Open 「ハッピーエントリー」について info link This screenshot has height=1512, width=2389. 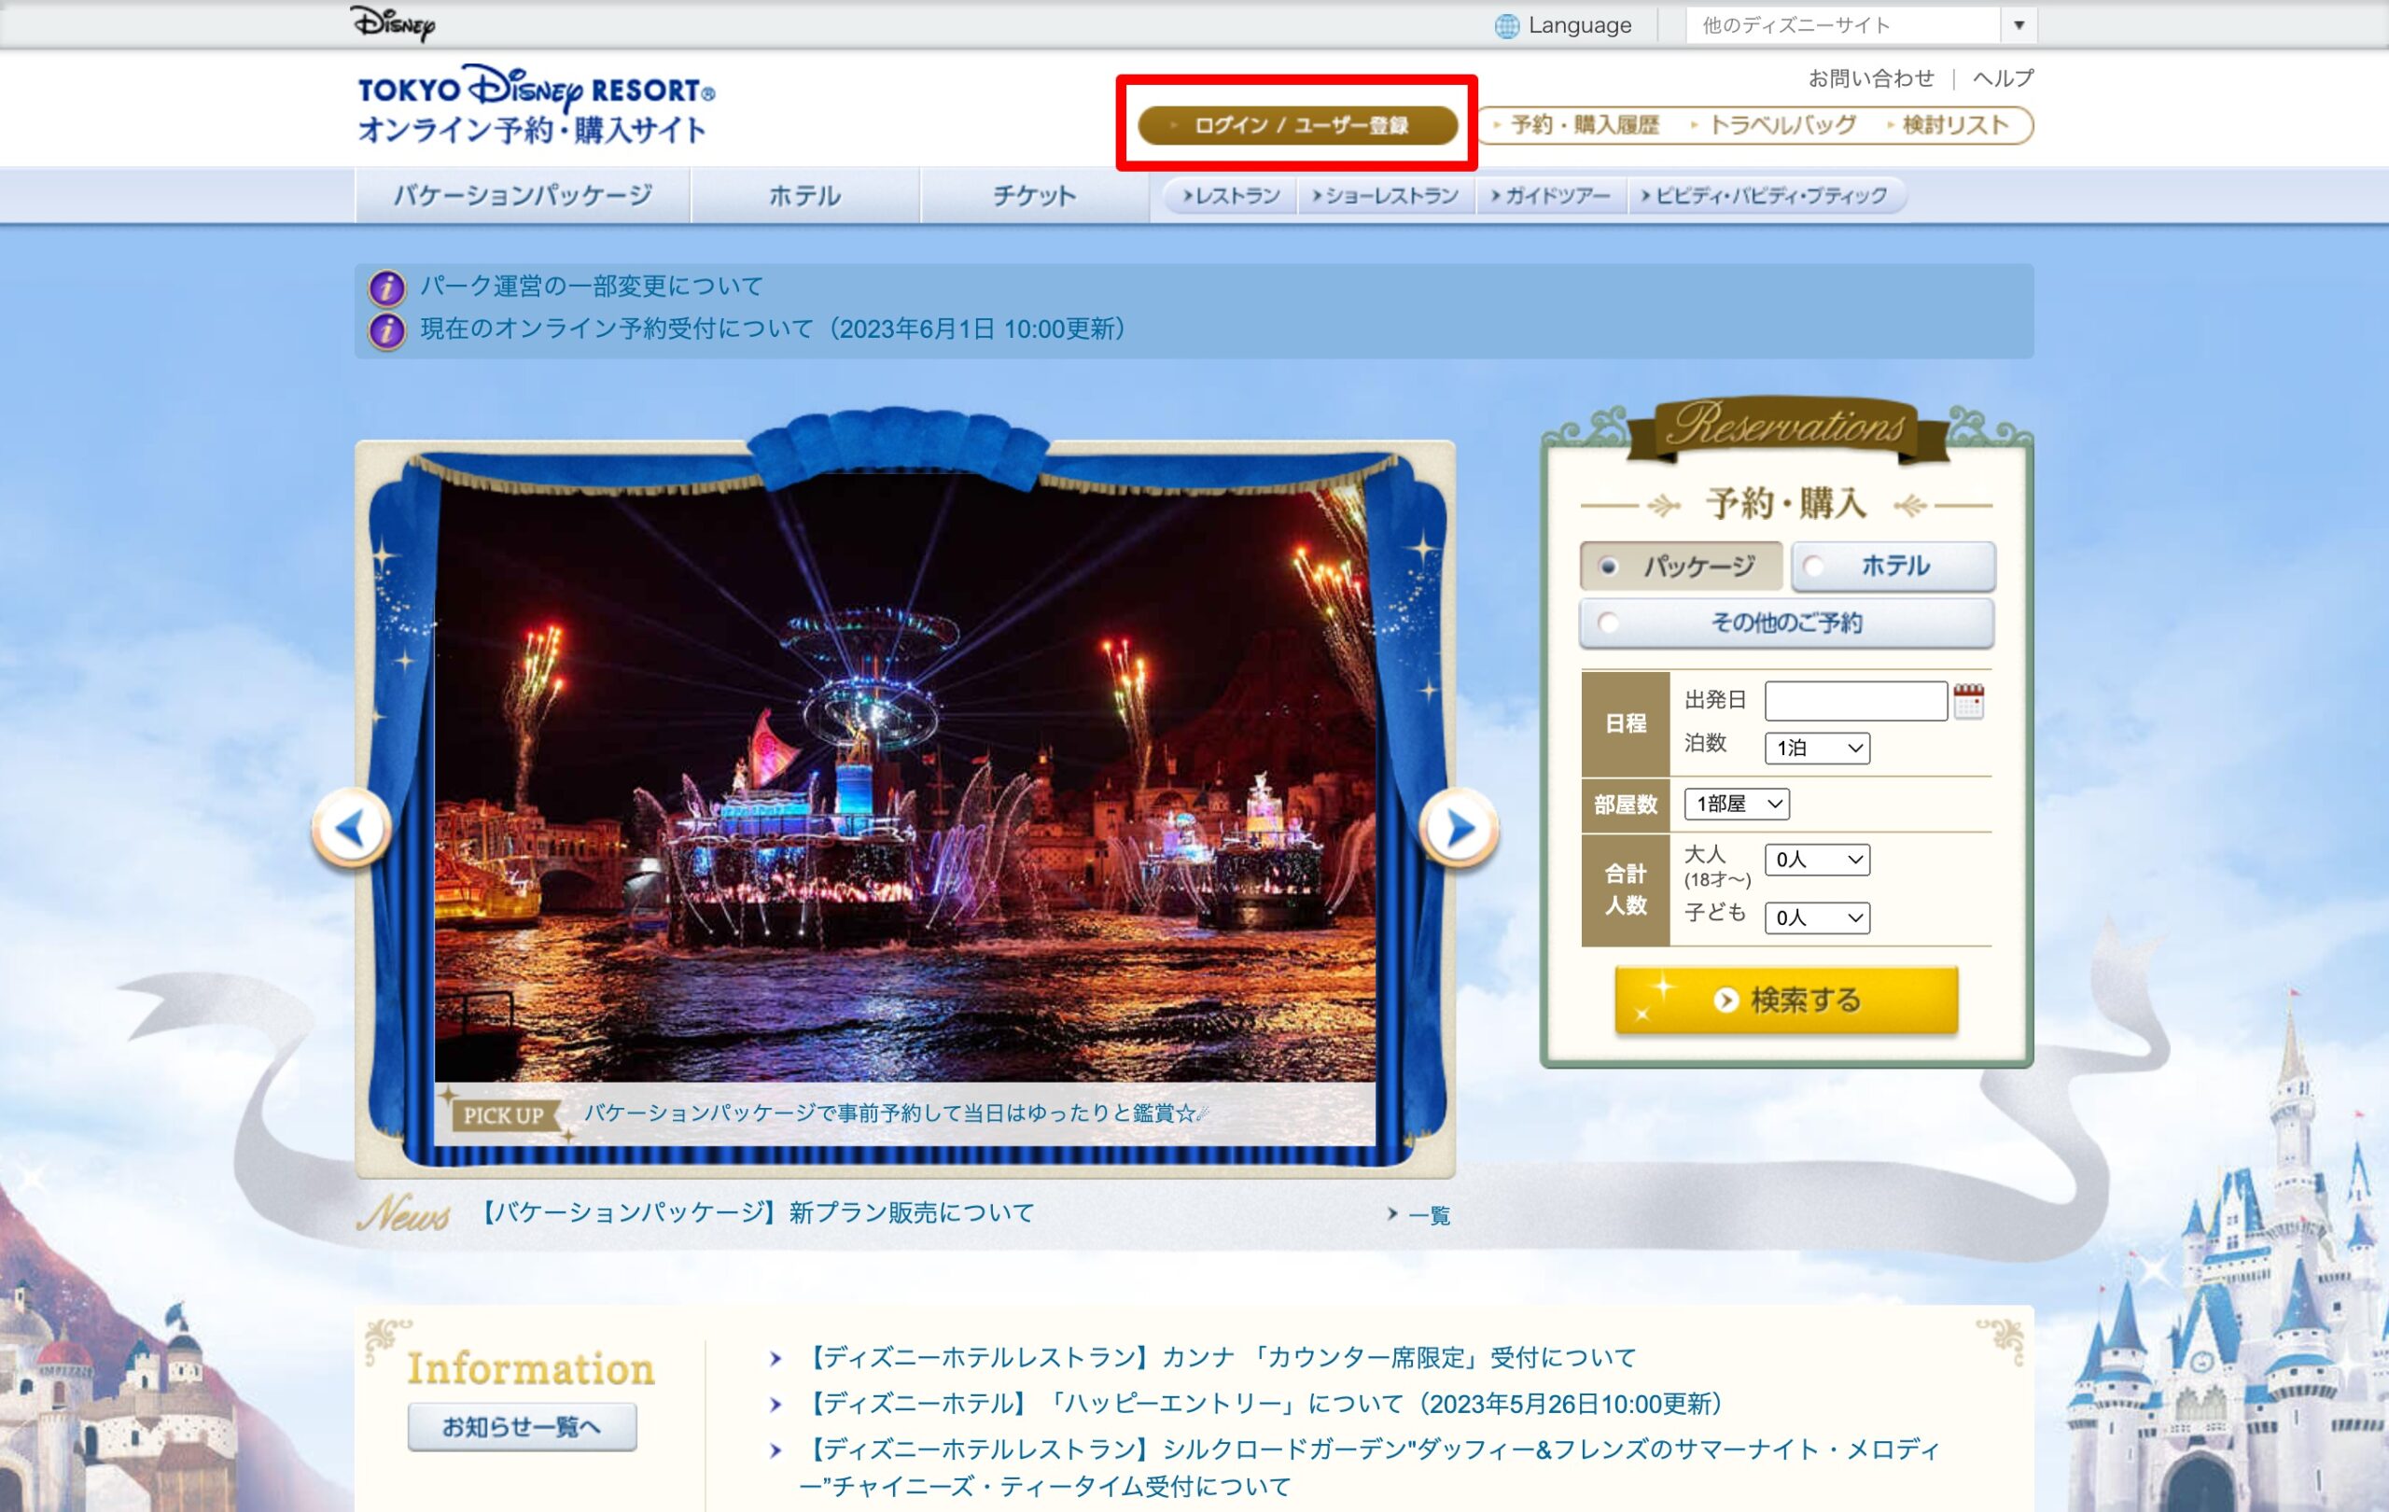tap(1262, 1404)
